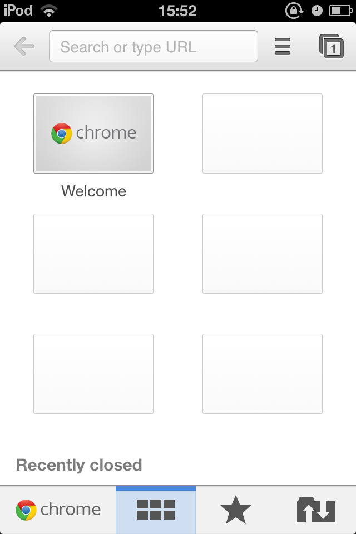Tap the Wi-Fi status icon
The width and height of the screenshot is (356, 534).
pos(49,11)
